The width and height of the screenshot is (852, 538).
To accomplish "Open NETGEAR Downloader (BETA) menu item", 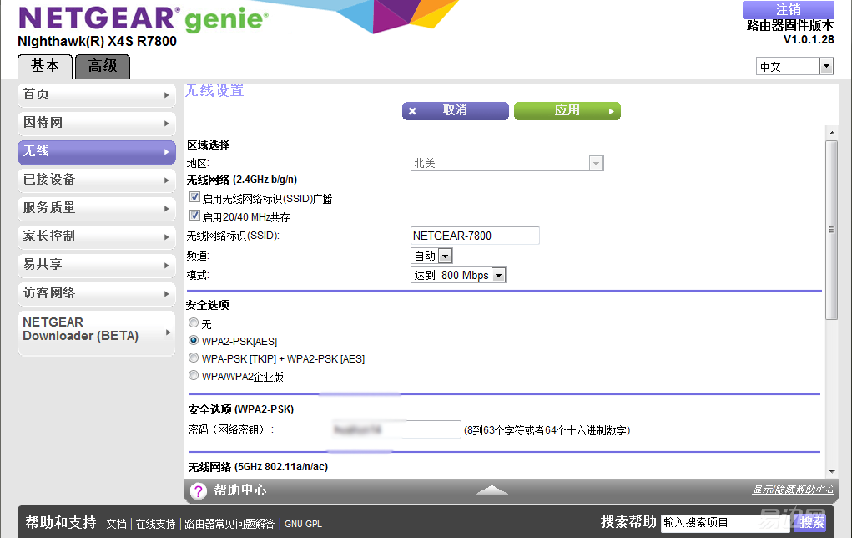I will click(x=97, y=333).
